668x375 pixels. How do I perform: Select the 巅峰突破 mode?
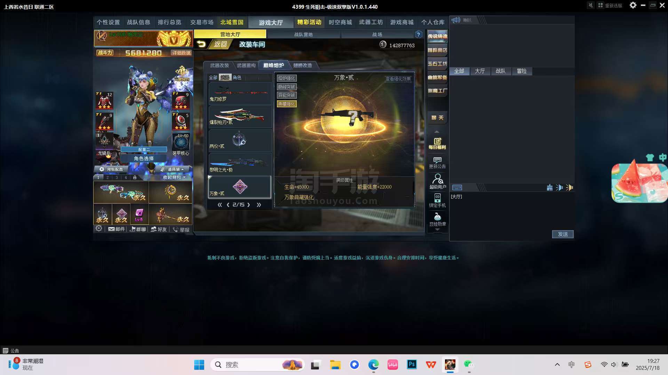287,87
